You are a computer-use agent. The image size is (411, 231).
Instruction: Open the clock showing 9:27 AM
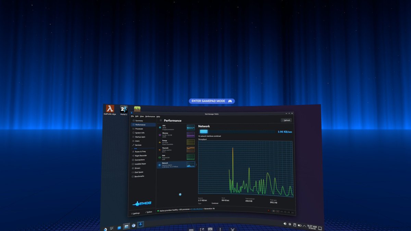[312, 227]
